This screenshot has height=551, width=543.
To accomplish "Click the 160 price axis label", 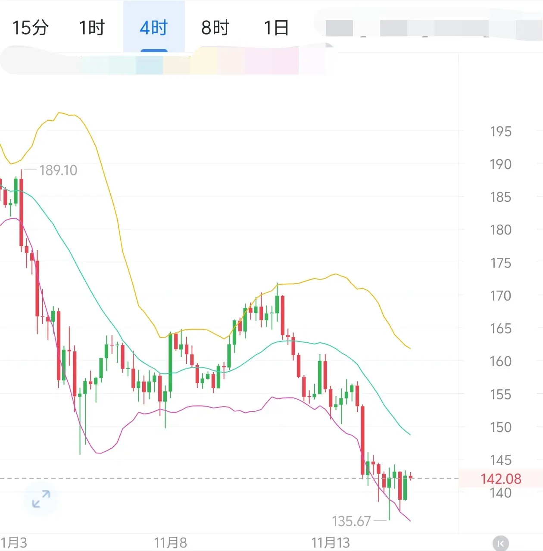I will tap(500, 361).
